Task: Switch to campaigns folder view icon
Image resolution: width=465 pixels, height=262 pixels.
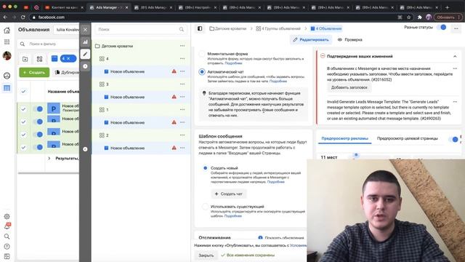Action: click(25, 59)
